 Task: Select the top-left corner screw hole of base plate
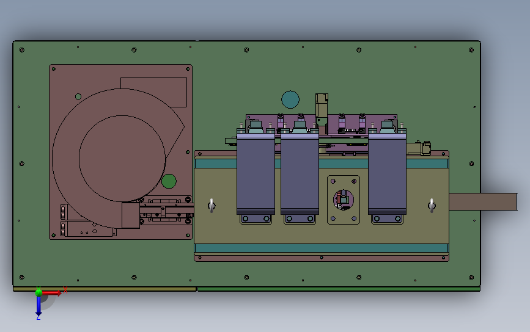tap(22, 50)
